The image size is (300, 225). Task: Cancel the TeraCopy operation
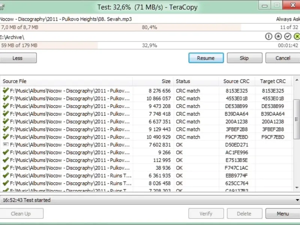[x=283, y=58]
